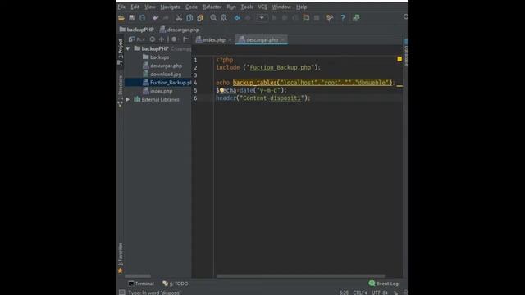Toggle the 2: Favorites side tab
Image resolution: width=525 pixels, height=295 pixels.
[x=121, y=257]
